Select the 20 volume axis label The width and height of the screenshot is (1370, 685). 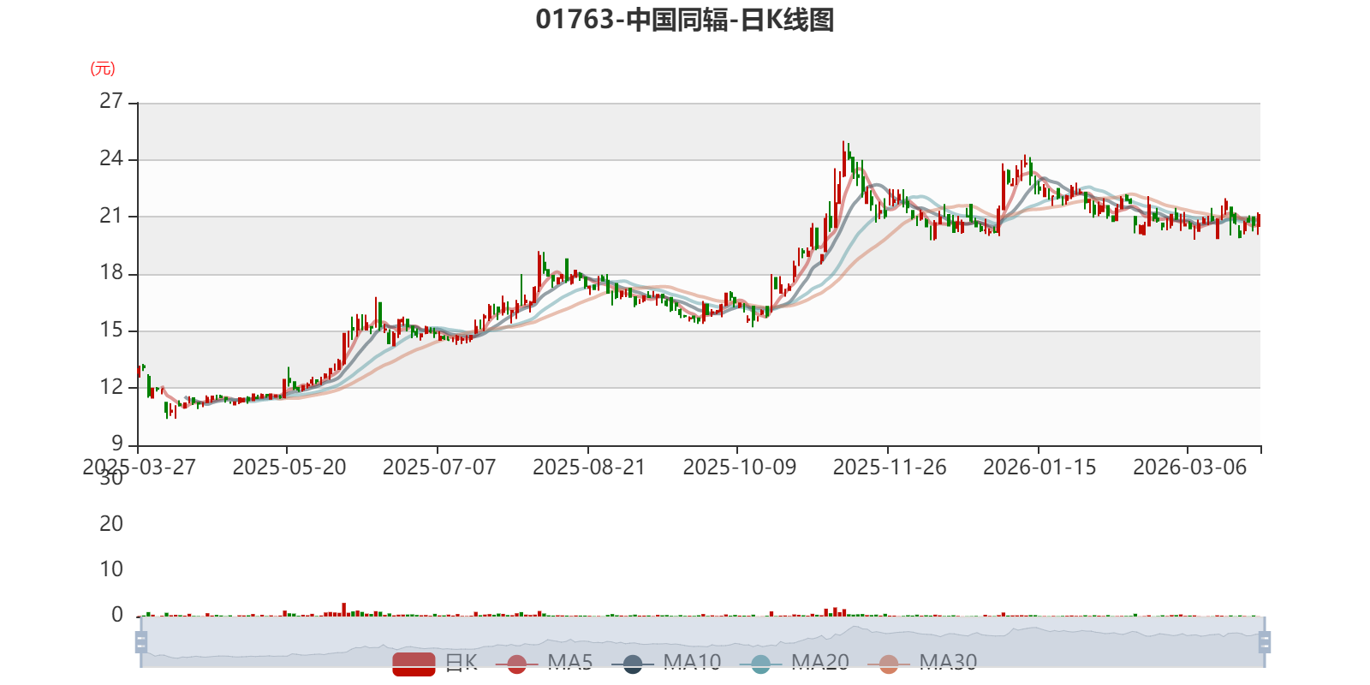111,524
